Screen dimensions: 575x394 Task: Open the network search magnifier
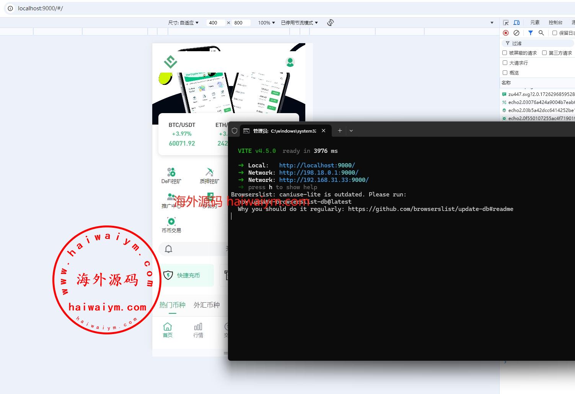(x=541, y=33)
